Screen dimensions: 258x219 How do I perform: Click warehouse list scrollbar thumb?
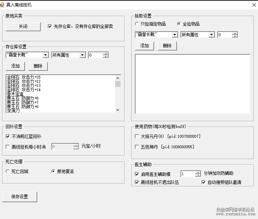pyautogui.click(x=118, y=84)
